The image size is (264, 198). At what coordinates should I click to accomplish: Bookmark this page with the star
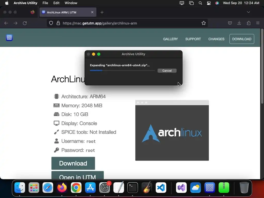(204, 23)
